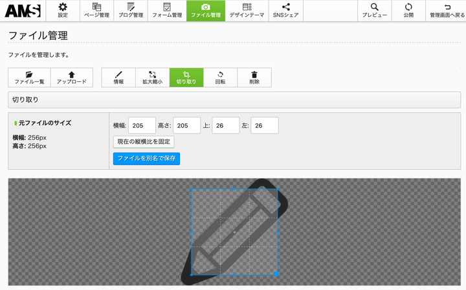
Task: Open フォーム管理 section
Action: (168, 10)
